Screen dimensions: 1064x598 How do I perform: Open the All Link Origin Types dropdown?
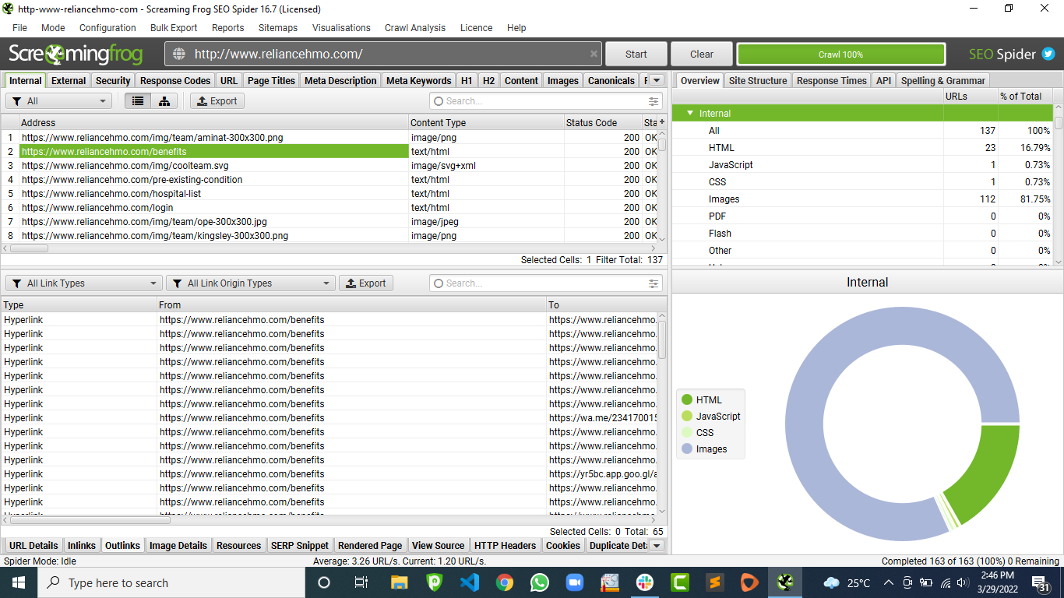pos(251,283)
